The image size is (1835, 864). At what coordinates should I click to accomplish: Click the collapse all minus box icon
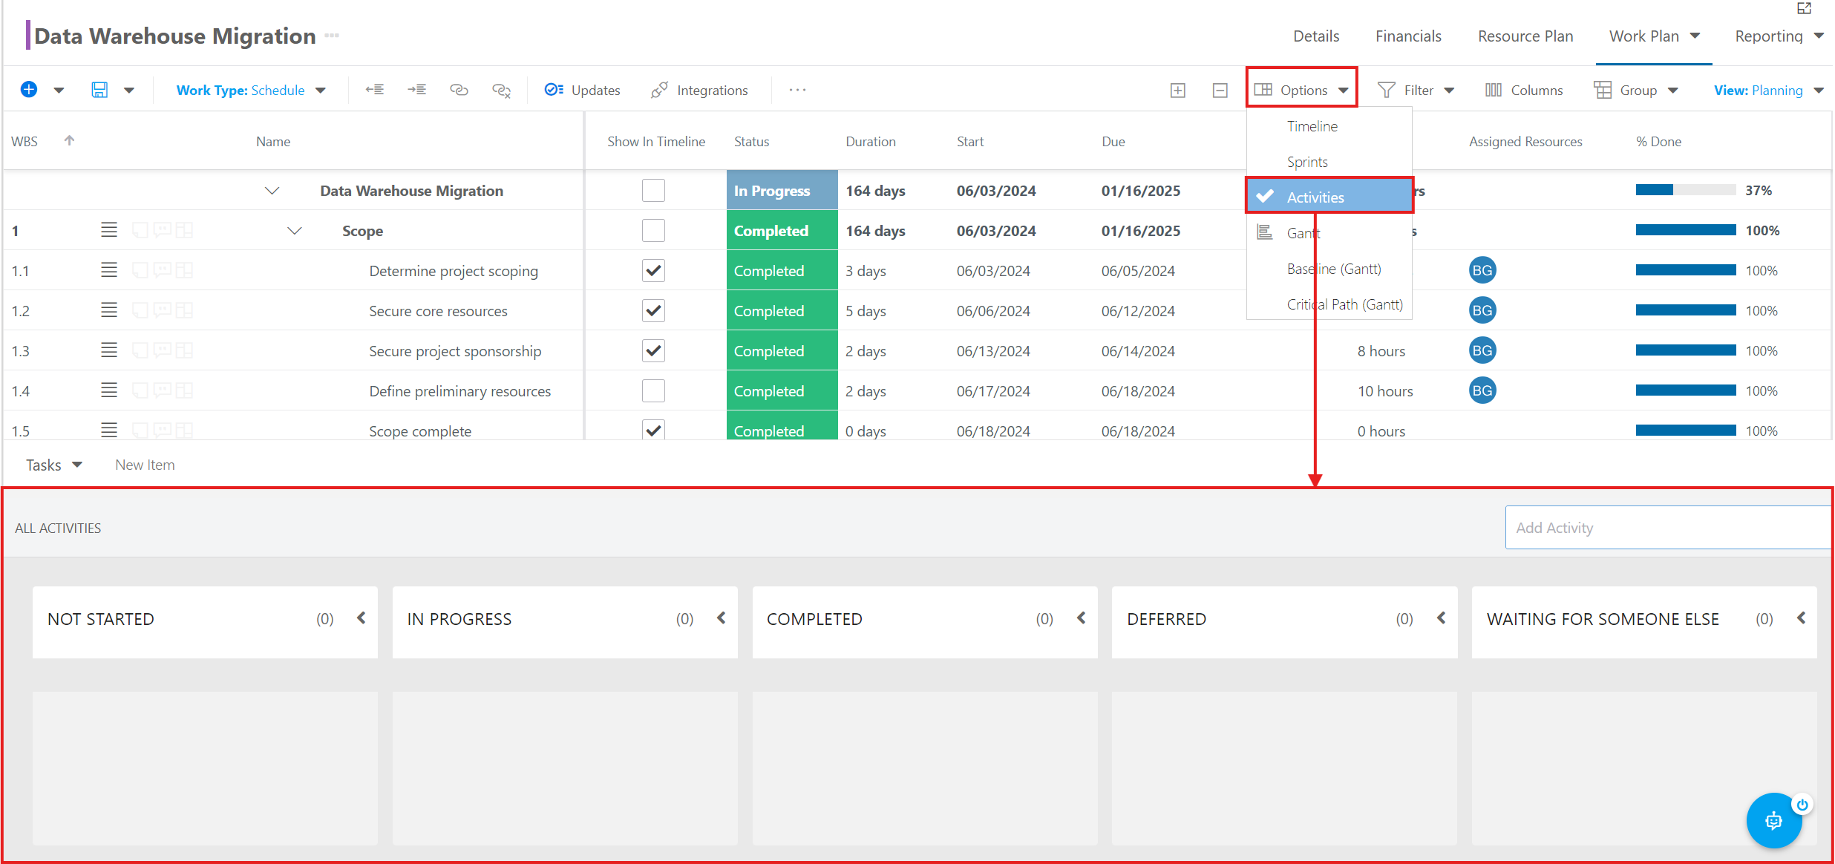(x=1220, y=91)
